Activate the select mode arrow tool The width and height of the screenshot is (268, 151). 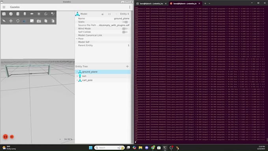click(4, 21)
